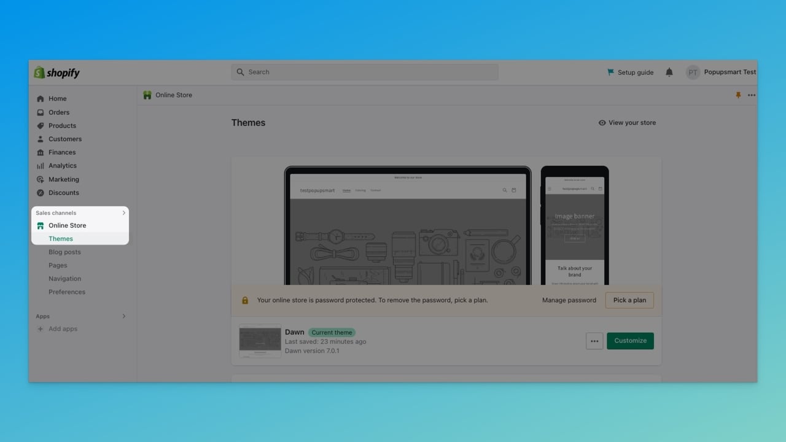Click the Customers icon
786x442 pixels.
[x=40, y=139]
